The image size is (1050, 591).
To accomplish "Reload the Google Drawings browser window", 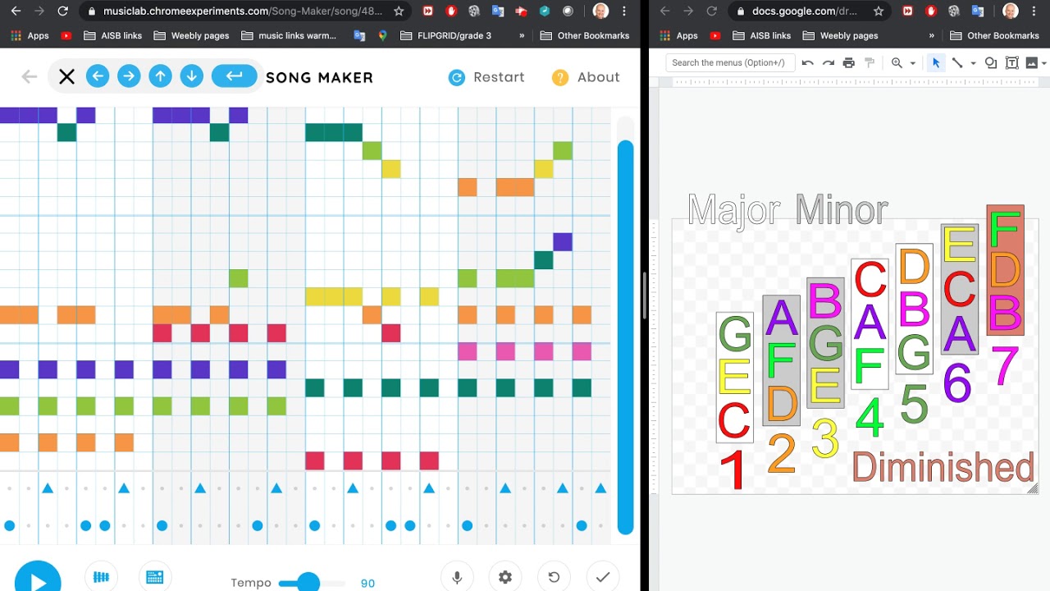I will (712, 11).
